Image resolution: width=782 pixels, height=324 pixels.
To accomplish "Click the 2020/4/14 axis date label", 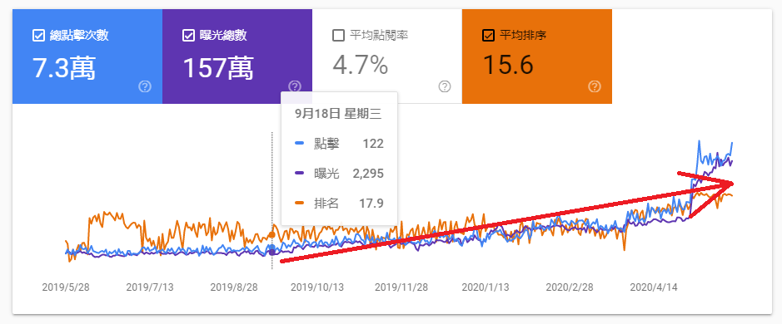I will [654, 287].
